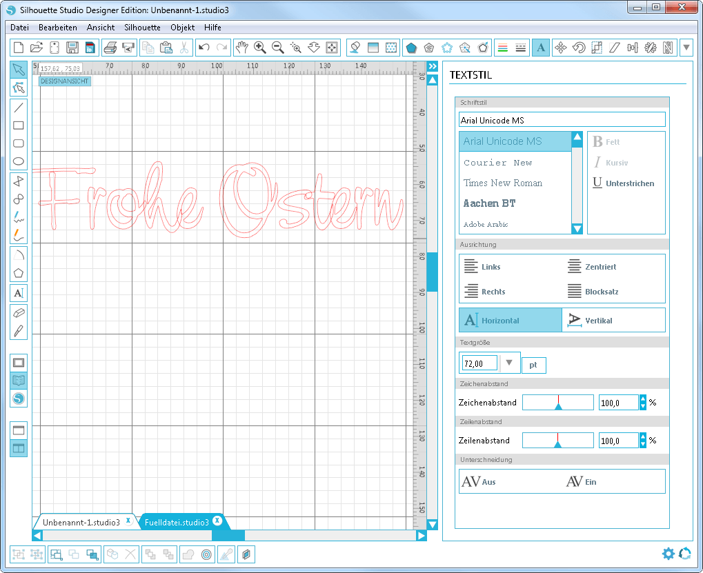Switch text direction to Vertikal

click(591, 321)
